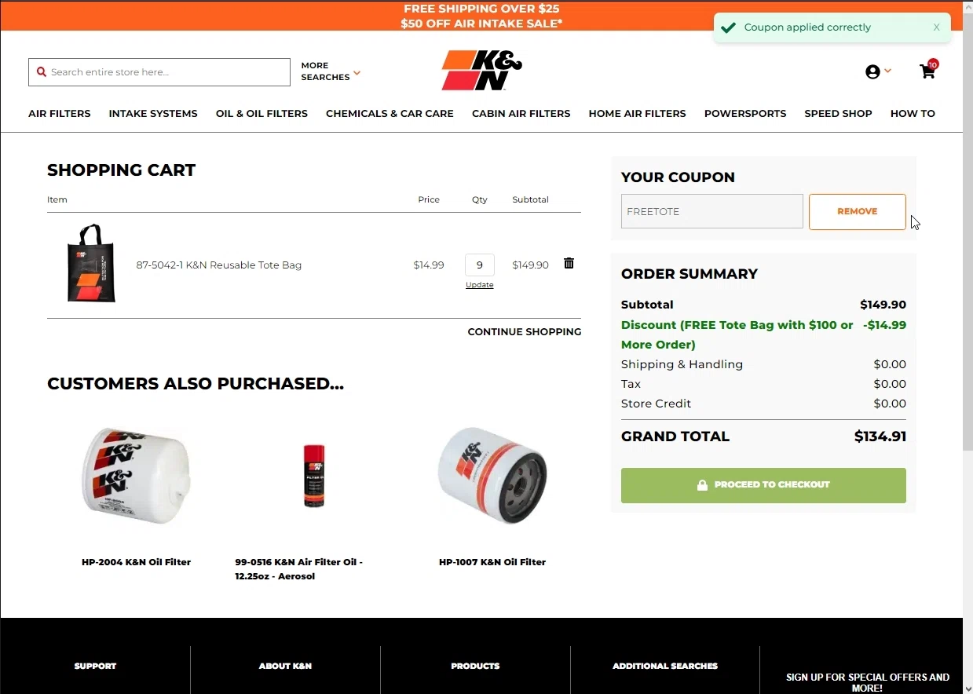973x694 pixels.
Task: Open the Powersports menu
Action: (745, 113)
